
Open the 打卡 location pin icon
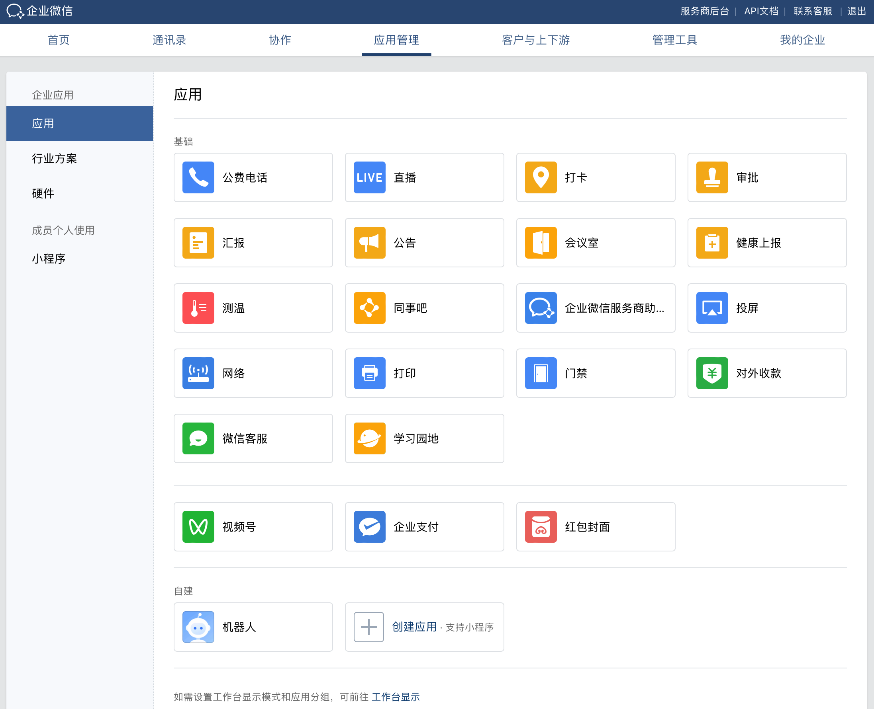click(x=540, y=177)
